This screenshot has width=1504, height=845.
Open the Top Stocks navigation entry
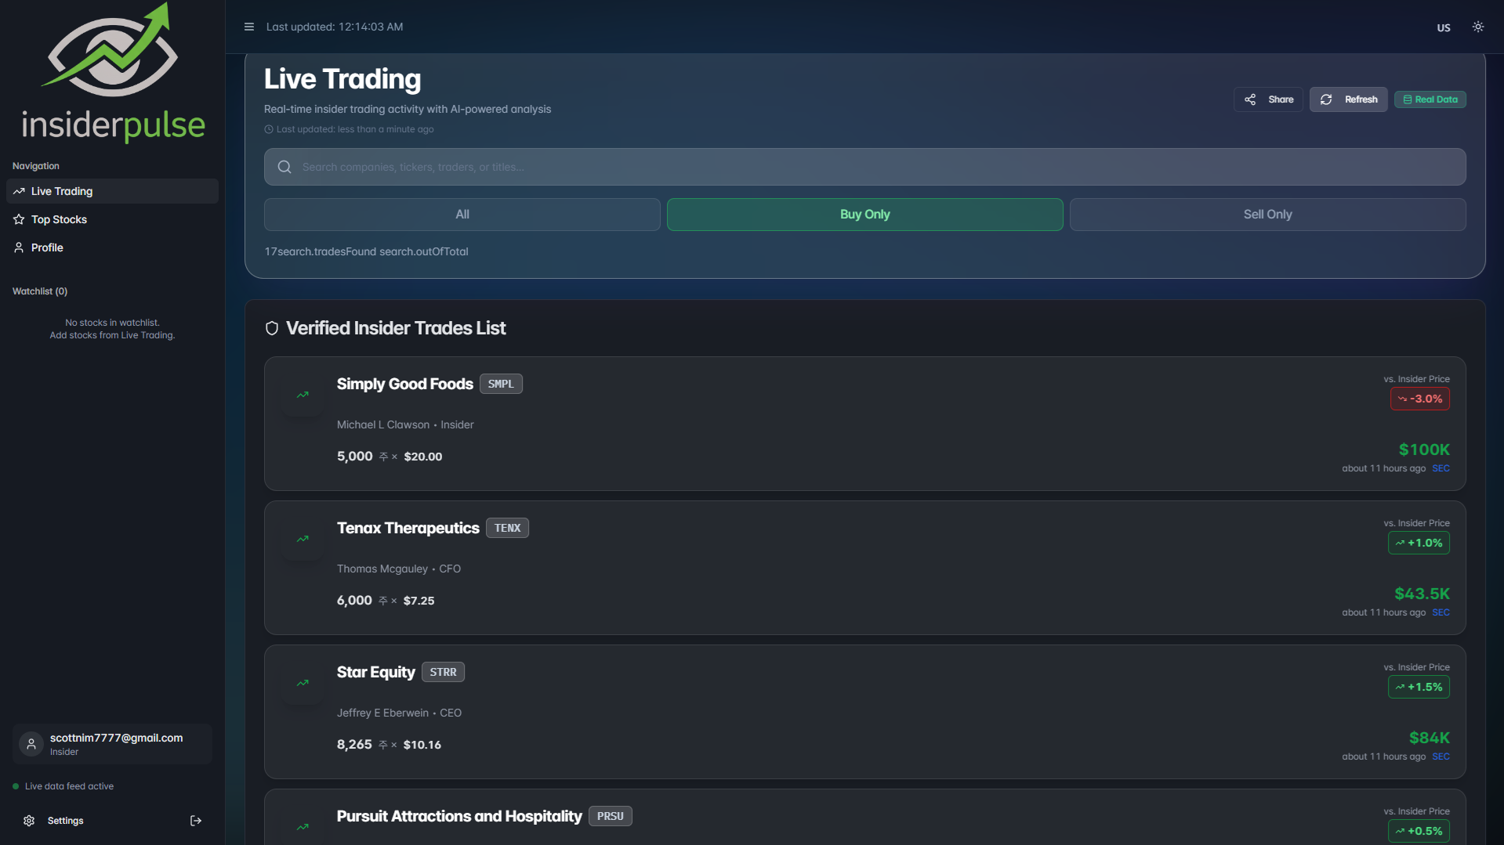(59, 219)
